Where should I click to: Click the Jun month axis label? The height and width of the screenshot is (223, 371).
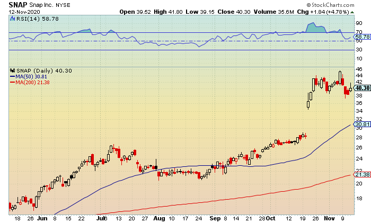coord(42,218)
